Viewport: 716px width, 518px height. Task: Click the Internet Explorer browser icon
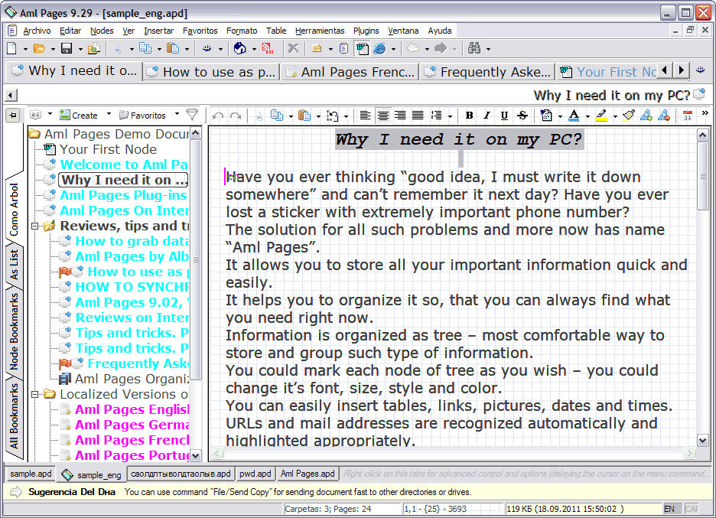(x=380, y=48)
